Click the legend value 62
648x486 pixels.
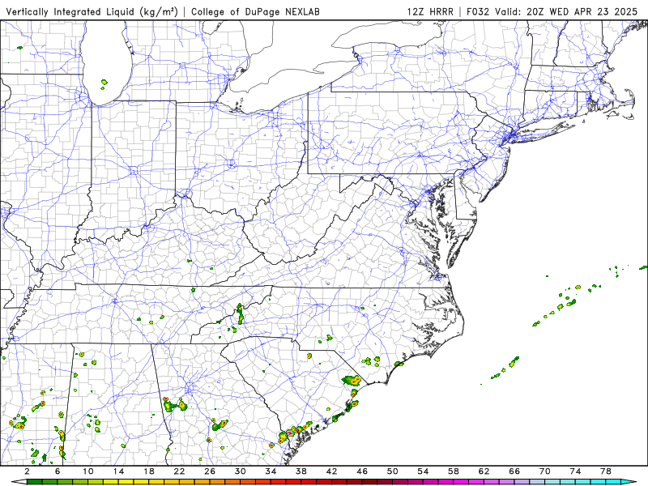point(484,471)
